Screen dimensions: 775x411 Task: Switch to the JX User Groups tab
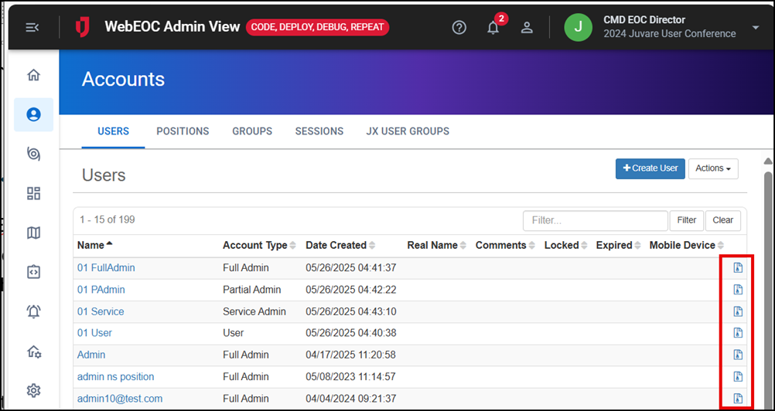point(408,131)
